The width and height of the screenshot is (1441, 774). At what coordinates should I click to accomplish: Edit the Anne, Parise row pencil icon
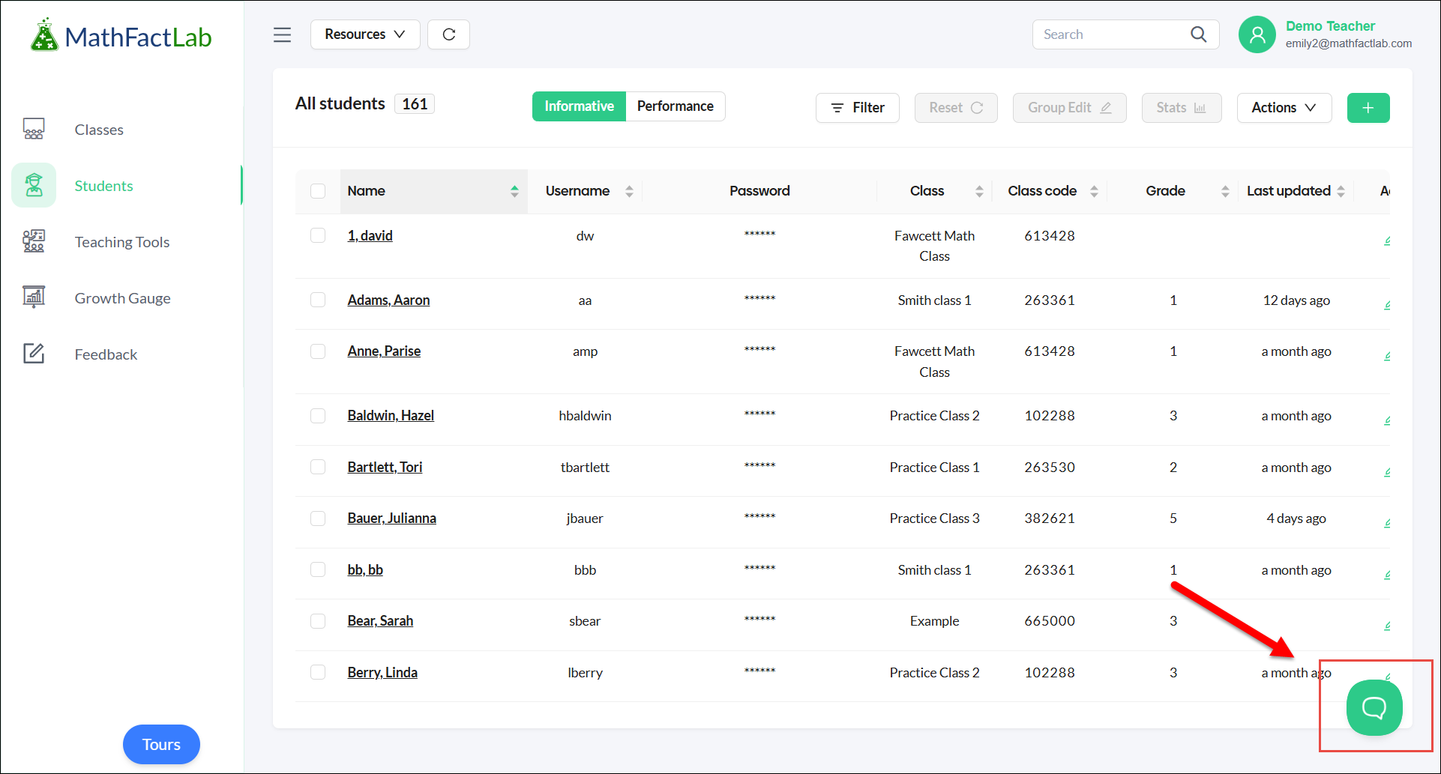(1387, 356)
